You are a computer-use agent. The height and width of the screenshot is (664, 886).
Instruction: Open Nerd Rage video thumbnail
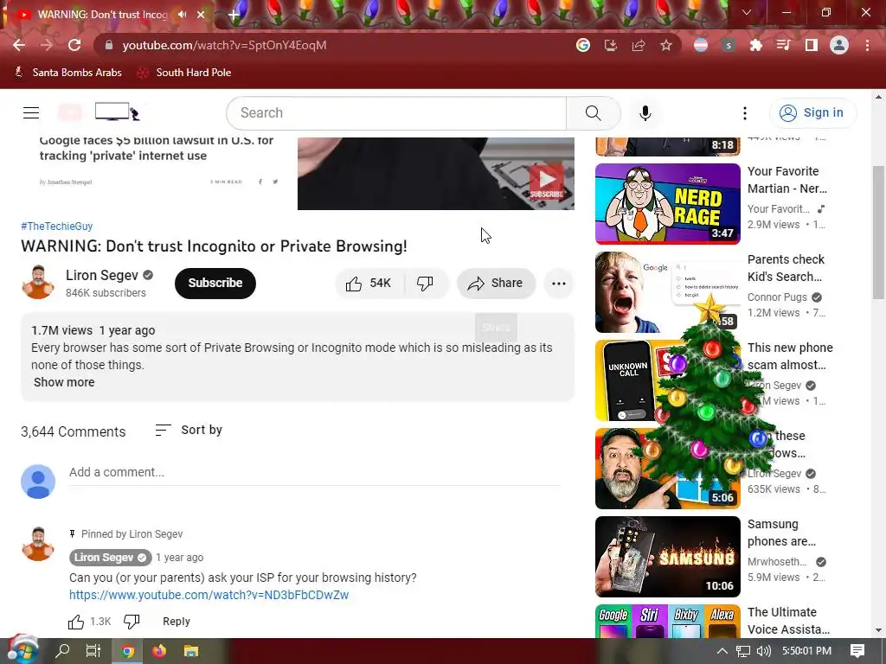[667, 204]
